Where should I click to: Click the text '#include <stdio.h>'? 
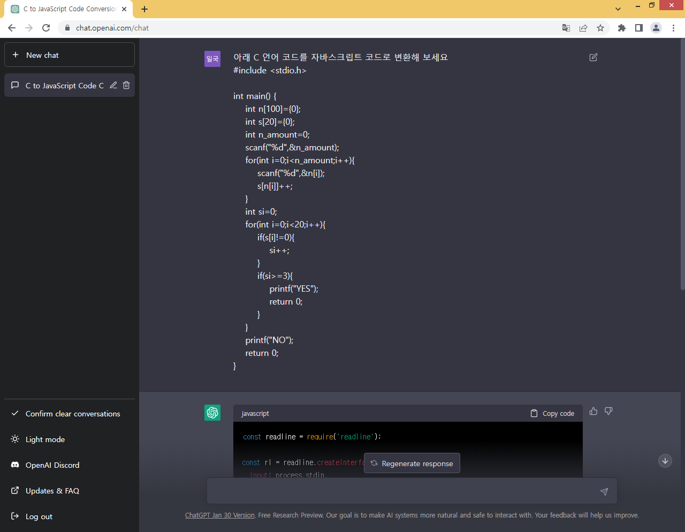click(270, 70)
